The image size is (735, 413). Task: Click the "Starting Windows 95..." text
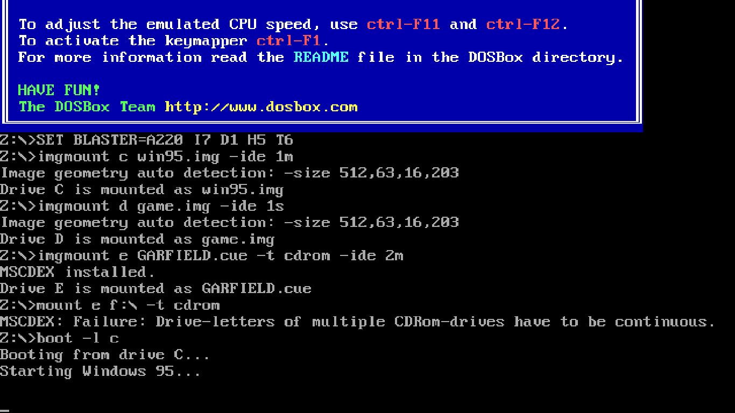100,371
